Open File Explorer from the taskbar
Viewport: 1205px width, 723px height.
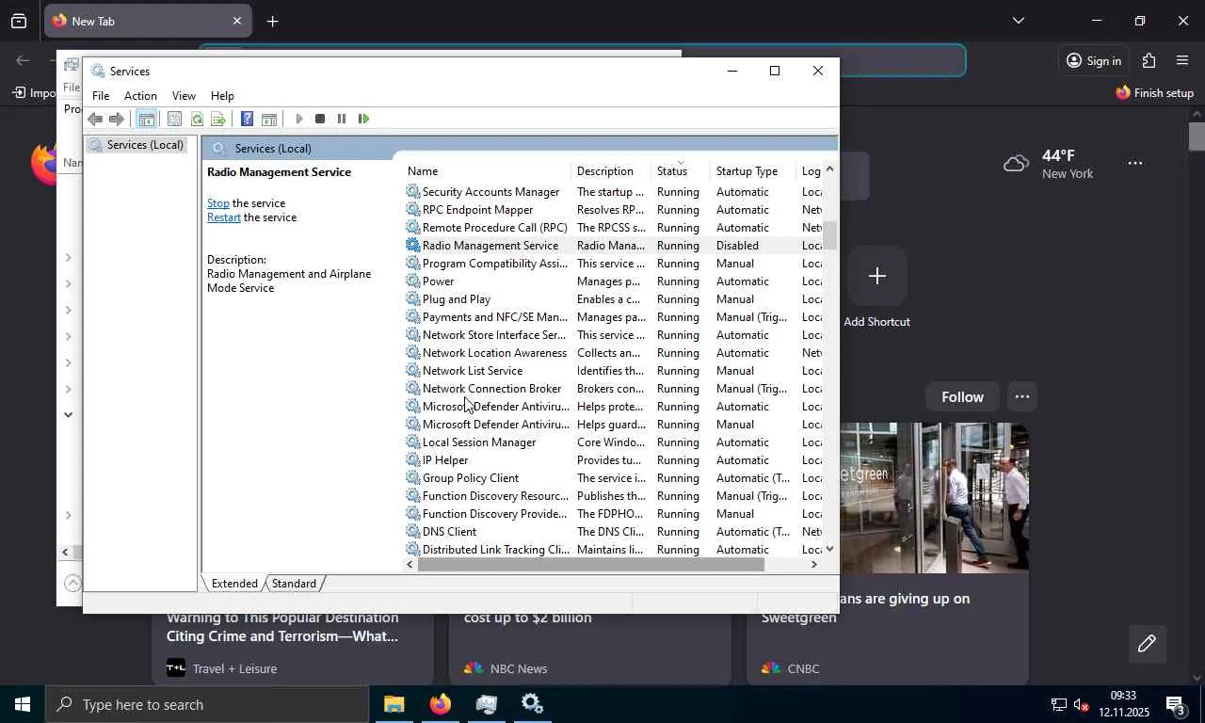click(x=394, y=704)
